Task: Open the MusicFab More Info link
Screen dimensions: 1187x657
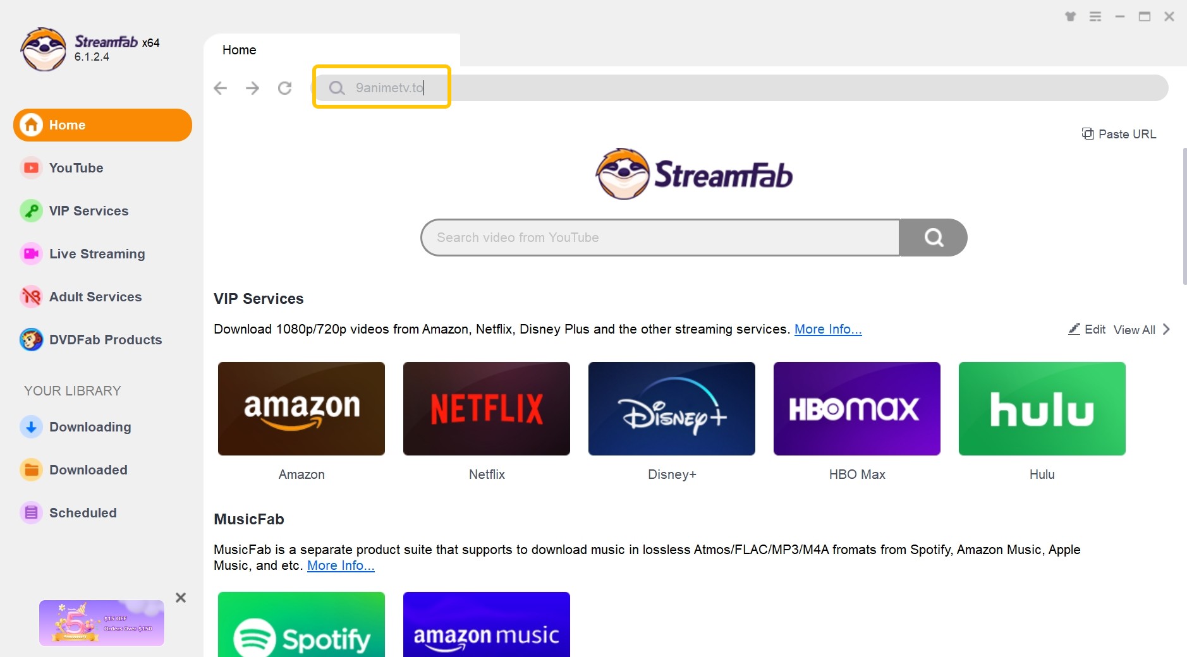Action: click(341, 565)
